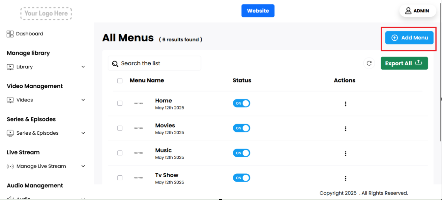Open the three-dot actions menu for Movies

[x=345, y=129]
